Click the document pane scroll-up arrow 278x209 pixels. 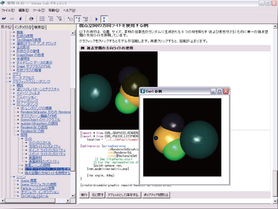pyautogui.click(x=275, y=26)
